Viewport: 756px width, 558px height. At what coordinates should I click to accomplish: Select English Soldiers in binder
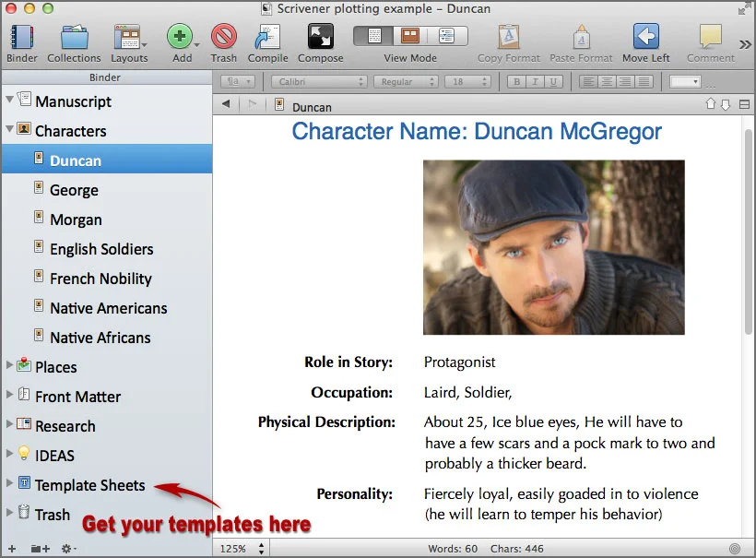pyautogui.click(x=107, y=248)
